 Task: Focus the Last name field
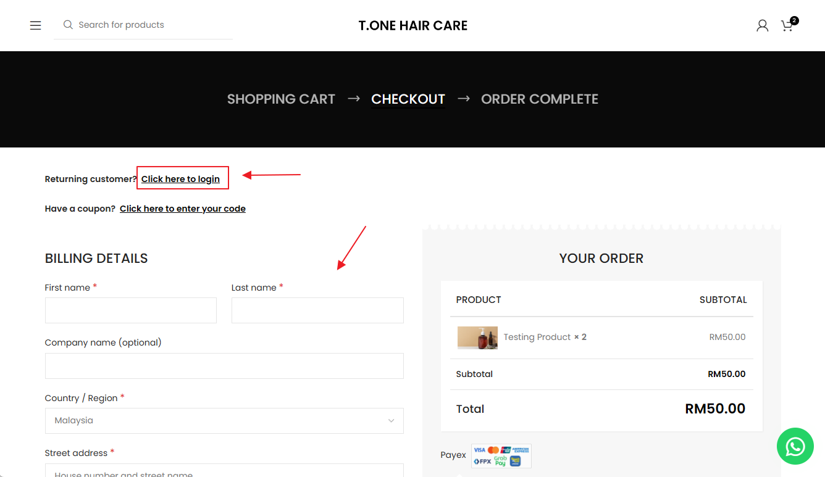(317, 310)
